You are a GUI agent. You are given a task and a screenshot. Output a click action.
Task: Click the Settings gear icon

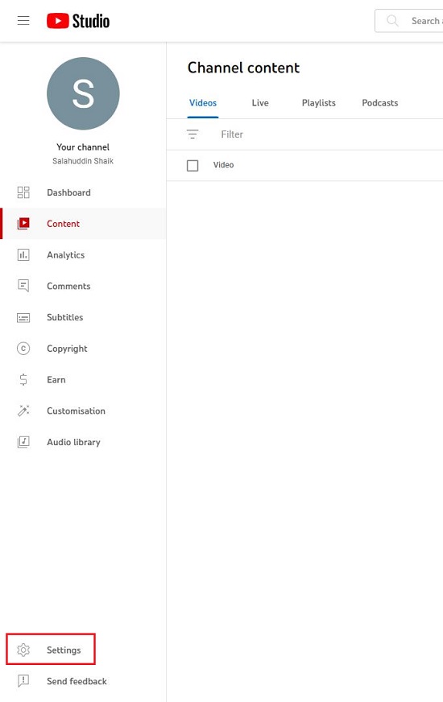(23, 650)
